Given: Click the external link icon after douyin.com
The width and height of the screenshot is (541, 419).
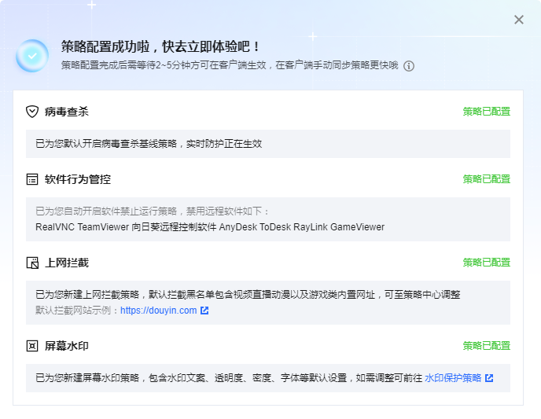Looking at the screenshot, I should pos(204,311).
